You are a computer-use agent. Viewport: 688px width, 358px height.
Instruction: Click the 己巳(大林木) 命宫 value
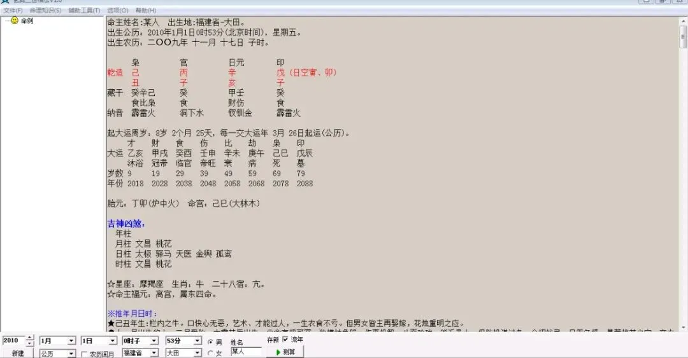coord(236,203)
